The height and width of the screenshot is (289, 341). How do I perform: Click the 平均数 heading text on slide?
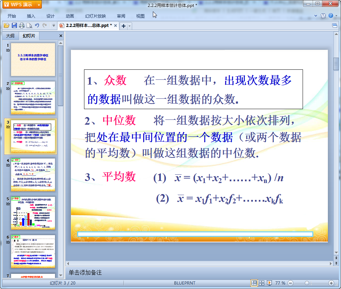click(x=119, y=176)
